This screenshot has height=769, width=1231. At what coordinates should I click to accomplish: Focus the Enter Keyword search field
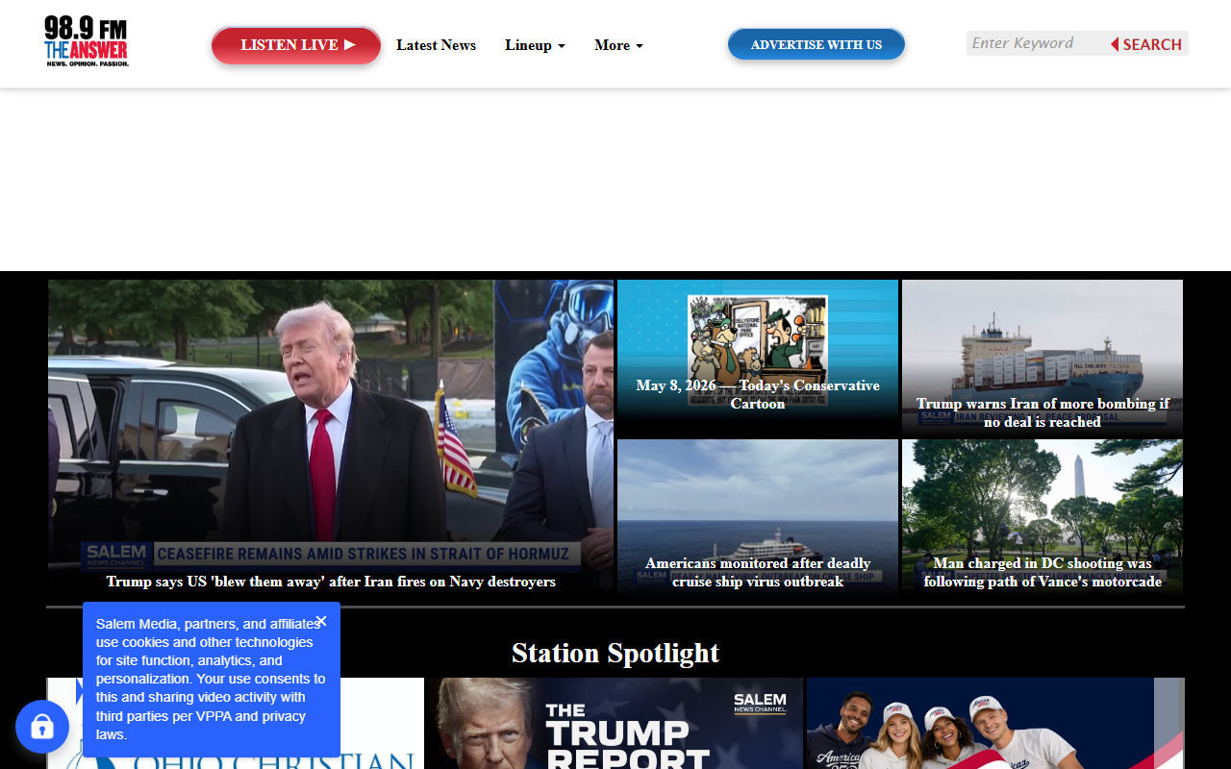pos(1035,43)
